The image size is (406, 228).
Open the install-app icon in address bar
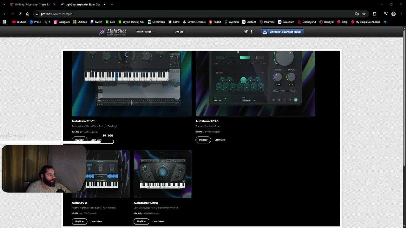[x=357, y=14]
